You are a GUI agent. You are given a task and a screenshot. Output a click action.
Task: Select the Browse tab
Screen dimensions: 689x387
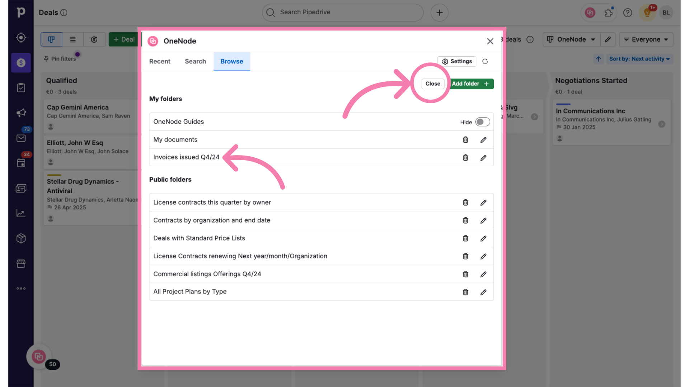(232, 61)
